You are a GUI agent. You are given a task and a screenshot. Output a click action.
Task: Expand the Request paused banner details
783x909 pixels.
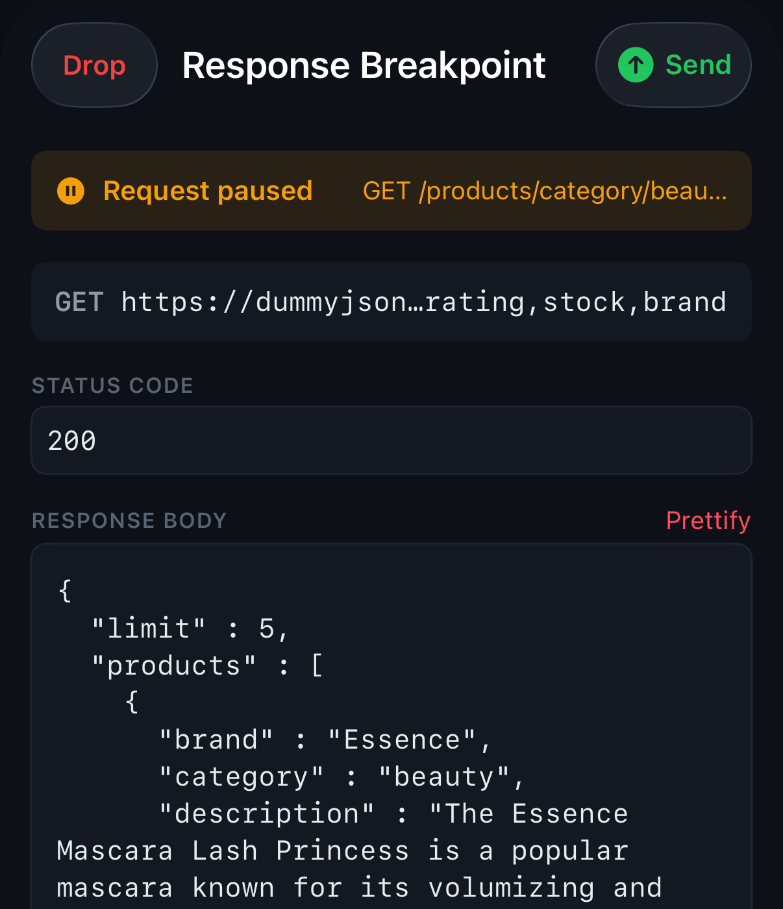(x=390, y=190)
